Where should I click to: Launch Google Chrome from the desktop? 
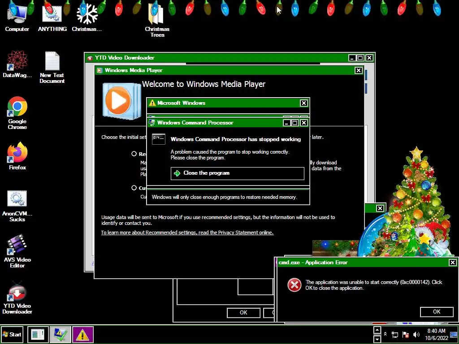(x=17, y=113)
